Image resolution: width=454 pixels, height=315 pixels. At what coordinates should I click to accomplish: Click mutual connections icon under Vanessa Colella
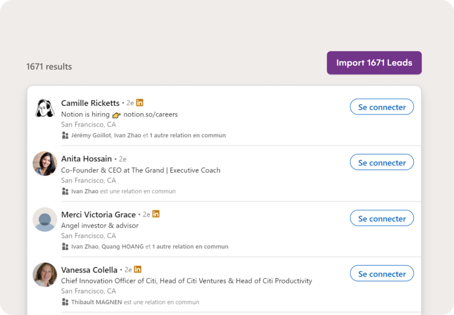tap(65, 302)
